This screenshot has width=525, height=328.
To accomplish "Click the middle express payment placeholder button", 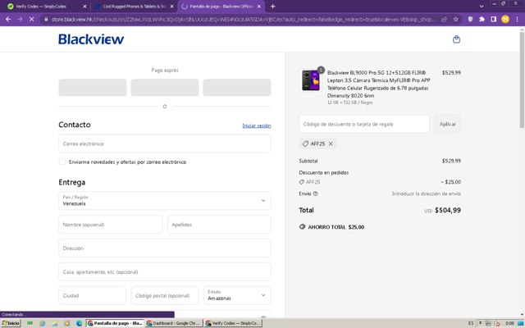I will (x=165, y=88).
